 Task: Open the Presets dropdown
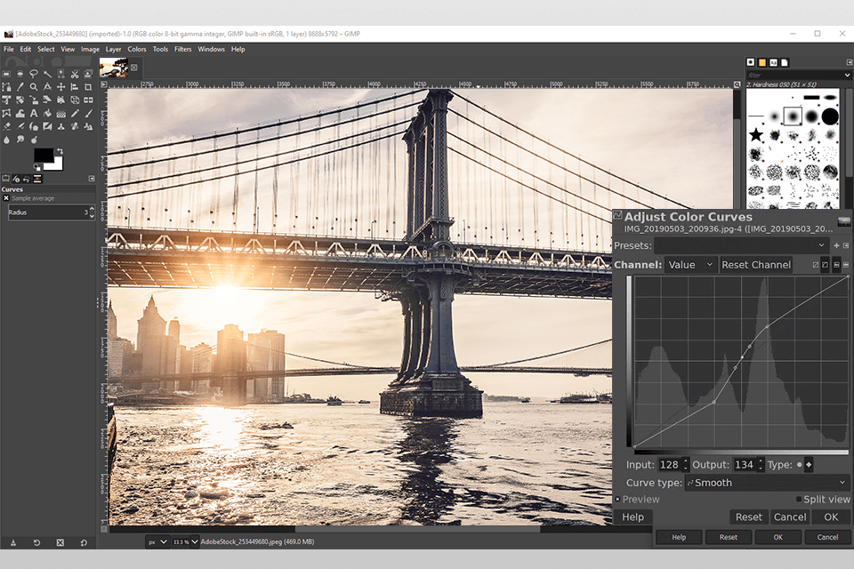click(x=741, y=245)
